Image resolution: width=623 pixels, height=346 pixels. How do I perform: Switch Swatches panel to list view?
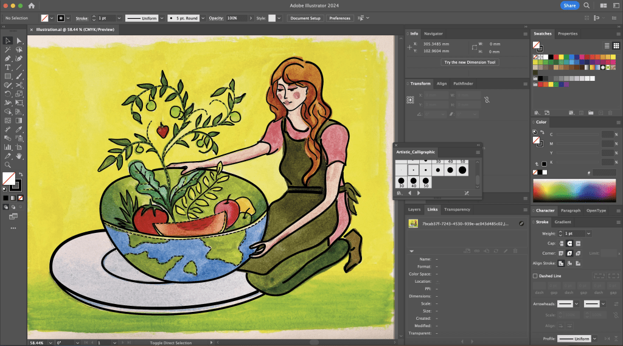pyautogui.click(x=607, y=46)
